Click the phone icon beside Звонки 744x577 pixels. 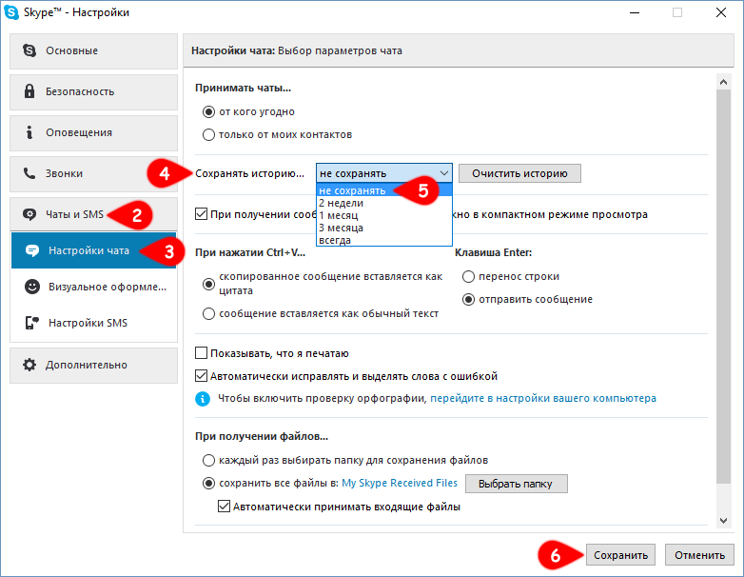29,173
